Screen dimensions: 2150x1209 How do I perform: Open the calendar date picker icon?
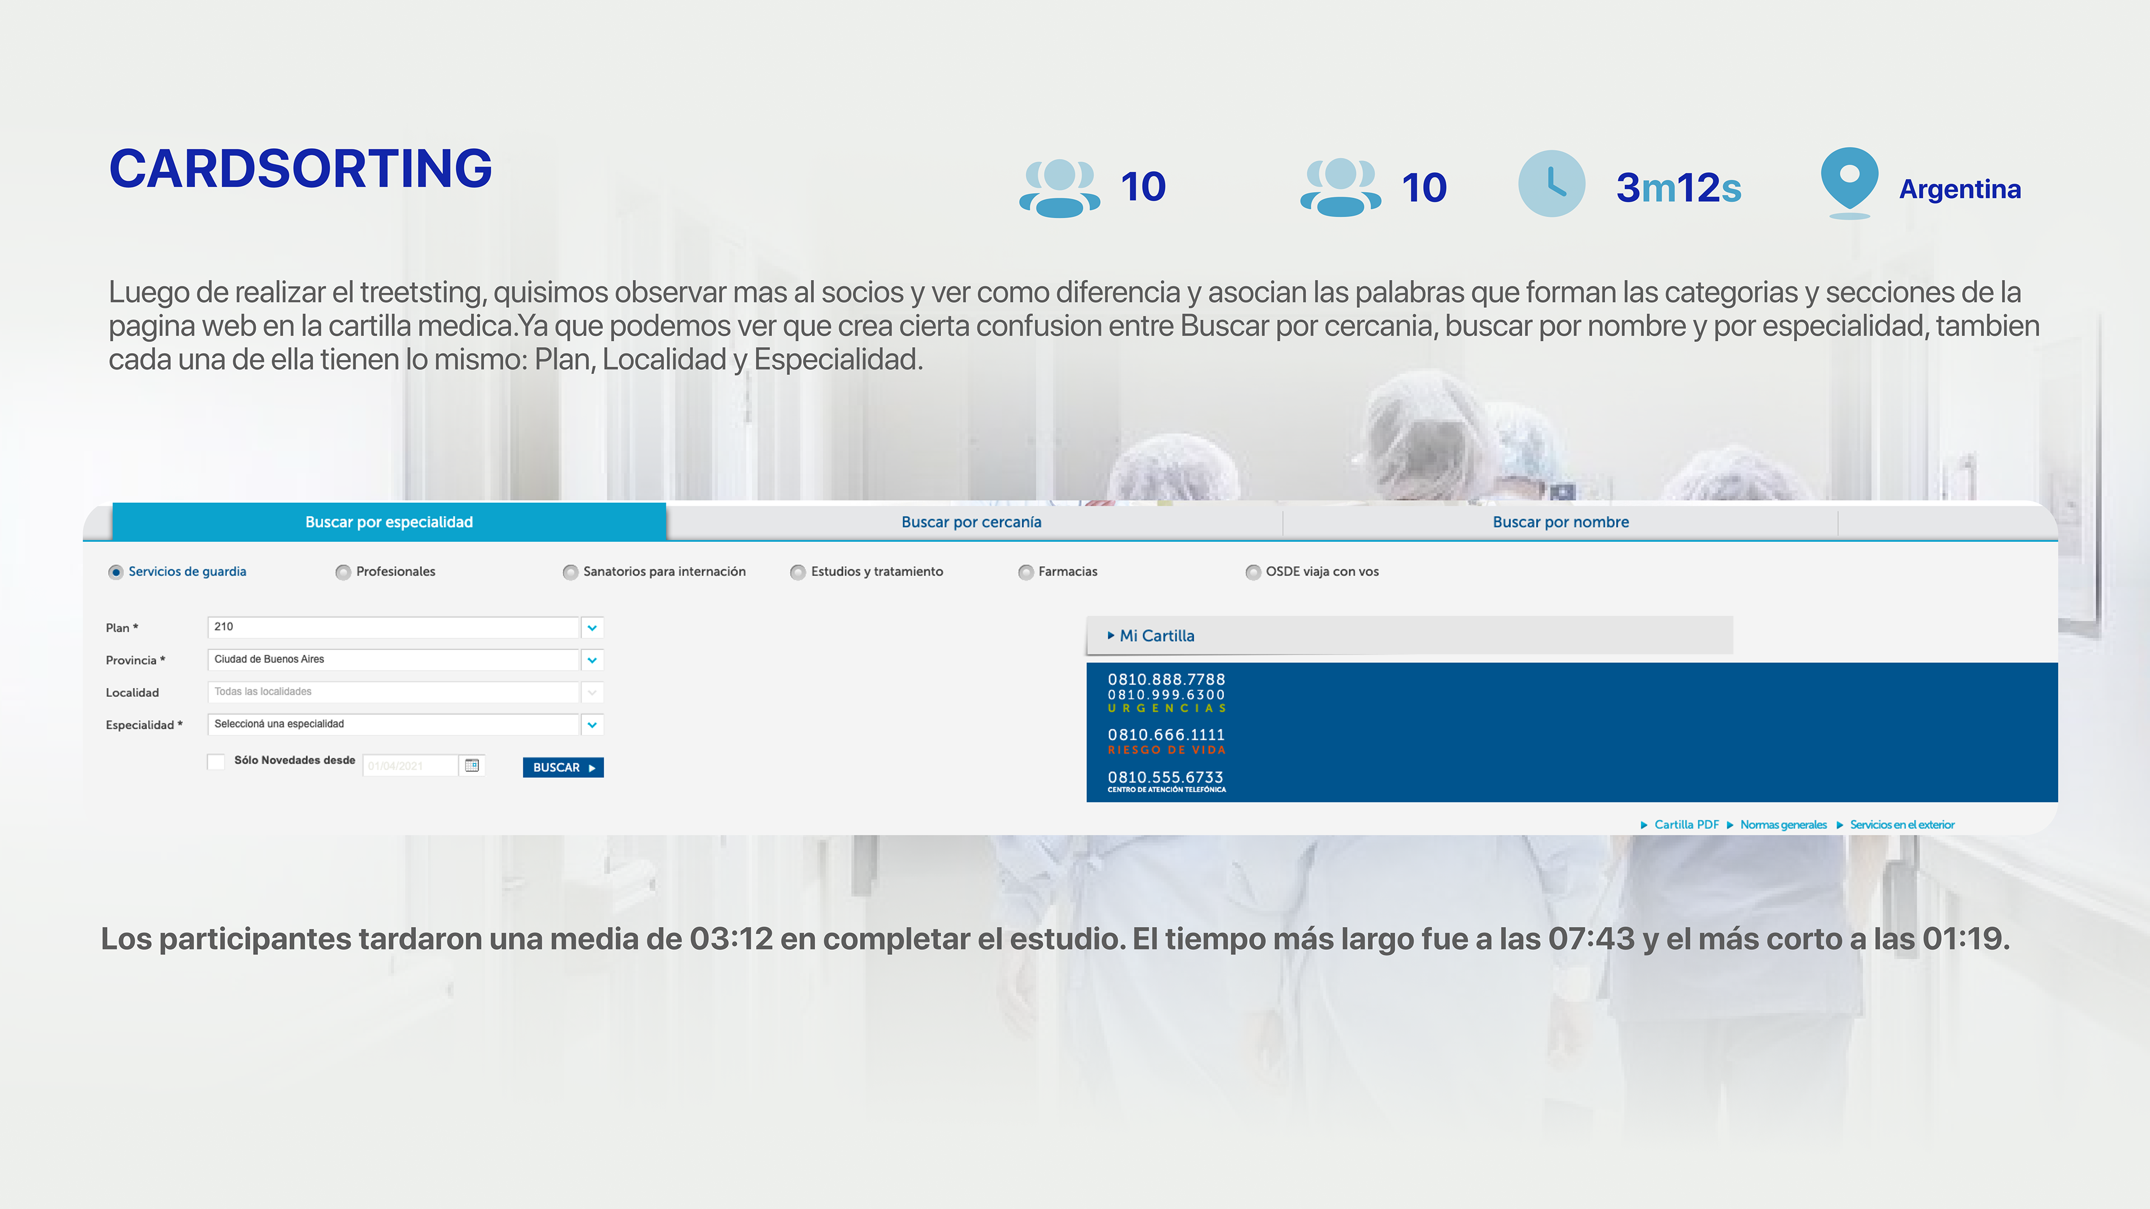[x=471, y=765]
